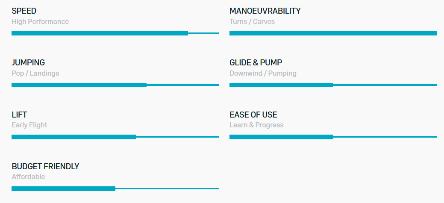Click the GLIDE & PUMP rating bar
The height and width of the screenshot is (203, 444).
(333, 85)
